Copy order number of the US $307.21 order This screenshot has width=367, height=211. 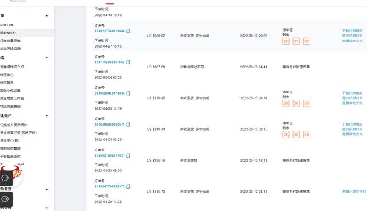click(x=128, y=62)
